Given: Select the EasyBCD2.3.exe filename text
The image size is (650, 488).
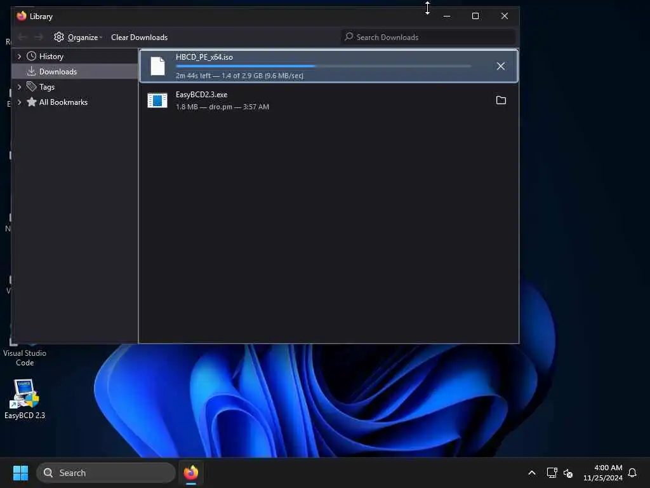Looking at the screenshot, I should click(x=201, y=95).
